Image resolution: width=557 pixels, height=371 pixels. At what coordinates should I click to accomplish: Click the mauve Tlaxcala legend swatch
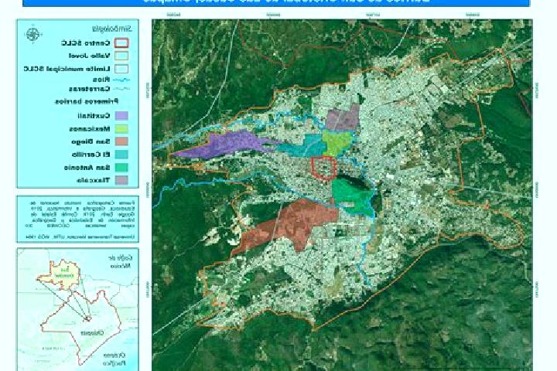121,180
